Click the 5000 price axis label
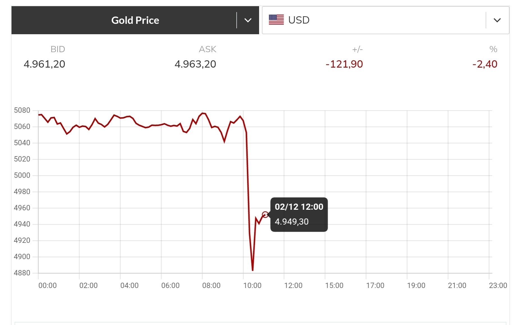Screen dimensions: 521x325 click(22, 176)
